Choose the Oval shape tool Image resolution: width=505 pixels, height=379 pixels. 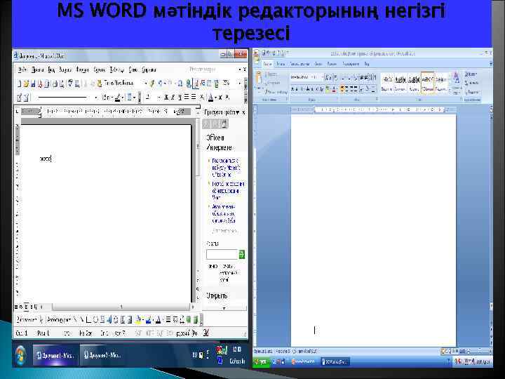(95, 320)
